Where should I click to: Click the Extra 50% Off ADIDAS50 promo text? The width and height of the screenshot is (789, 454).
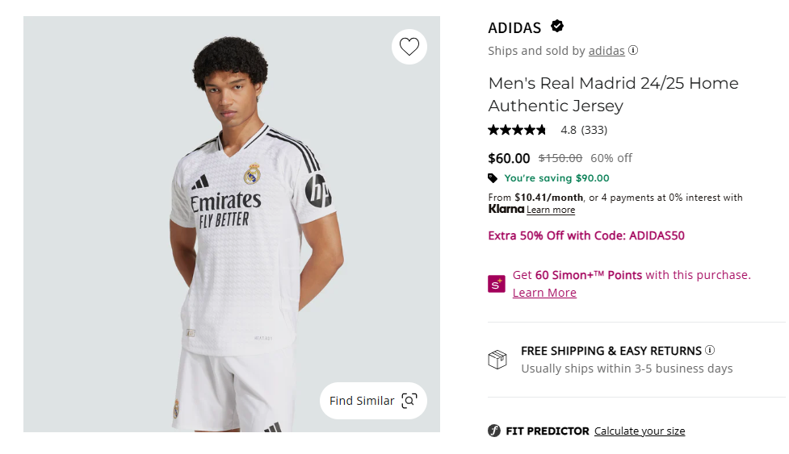coord(586,235)
